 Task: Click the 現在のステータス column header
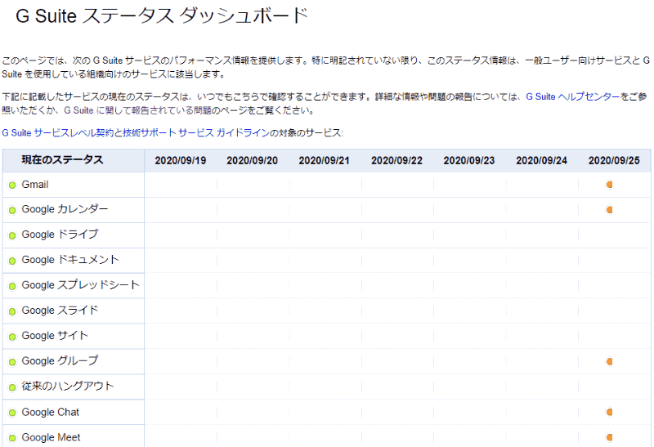coord(63,160)
